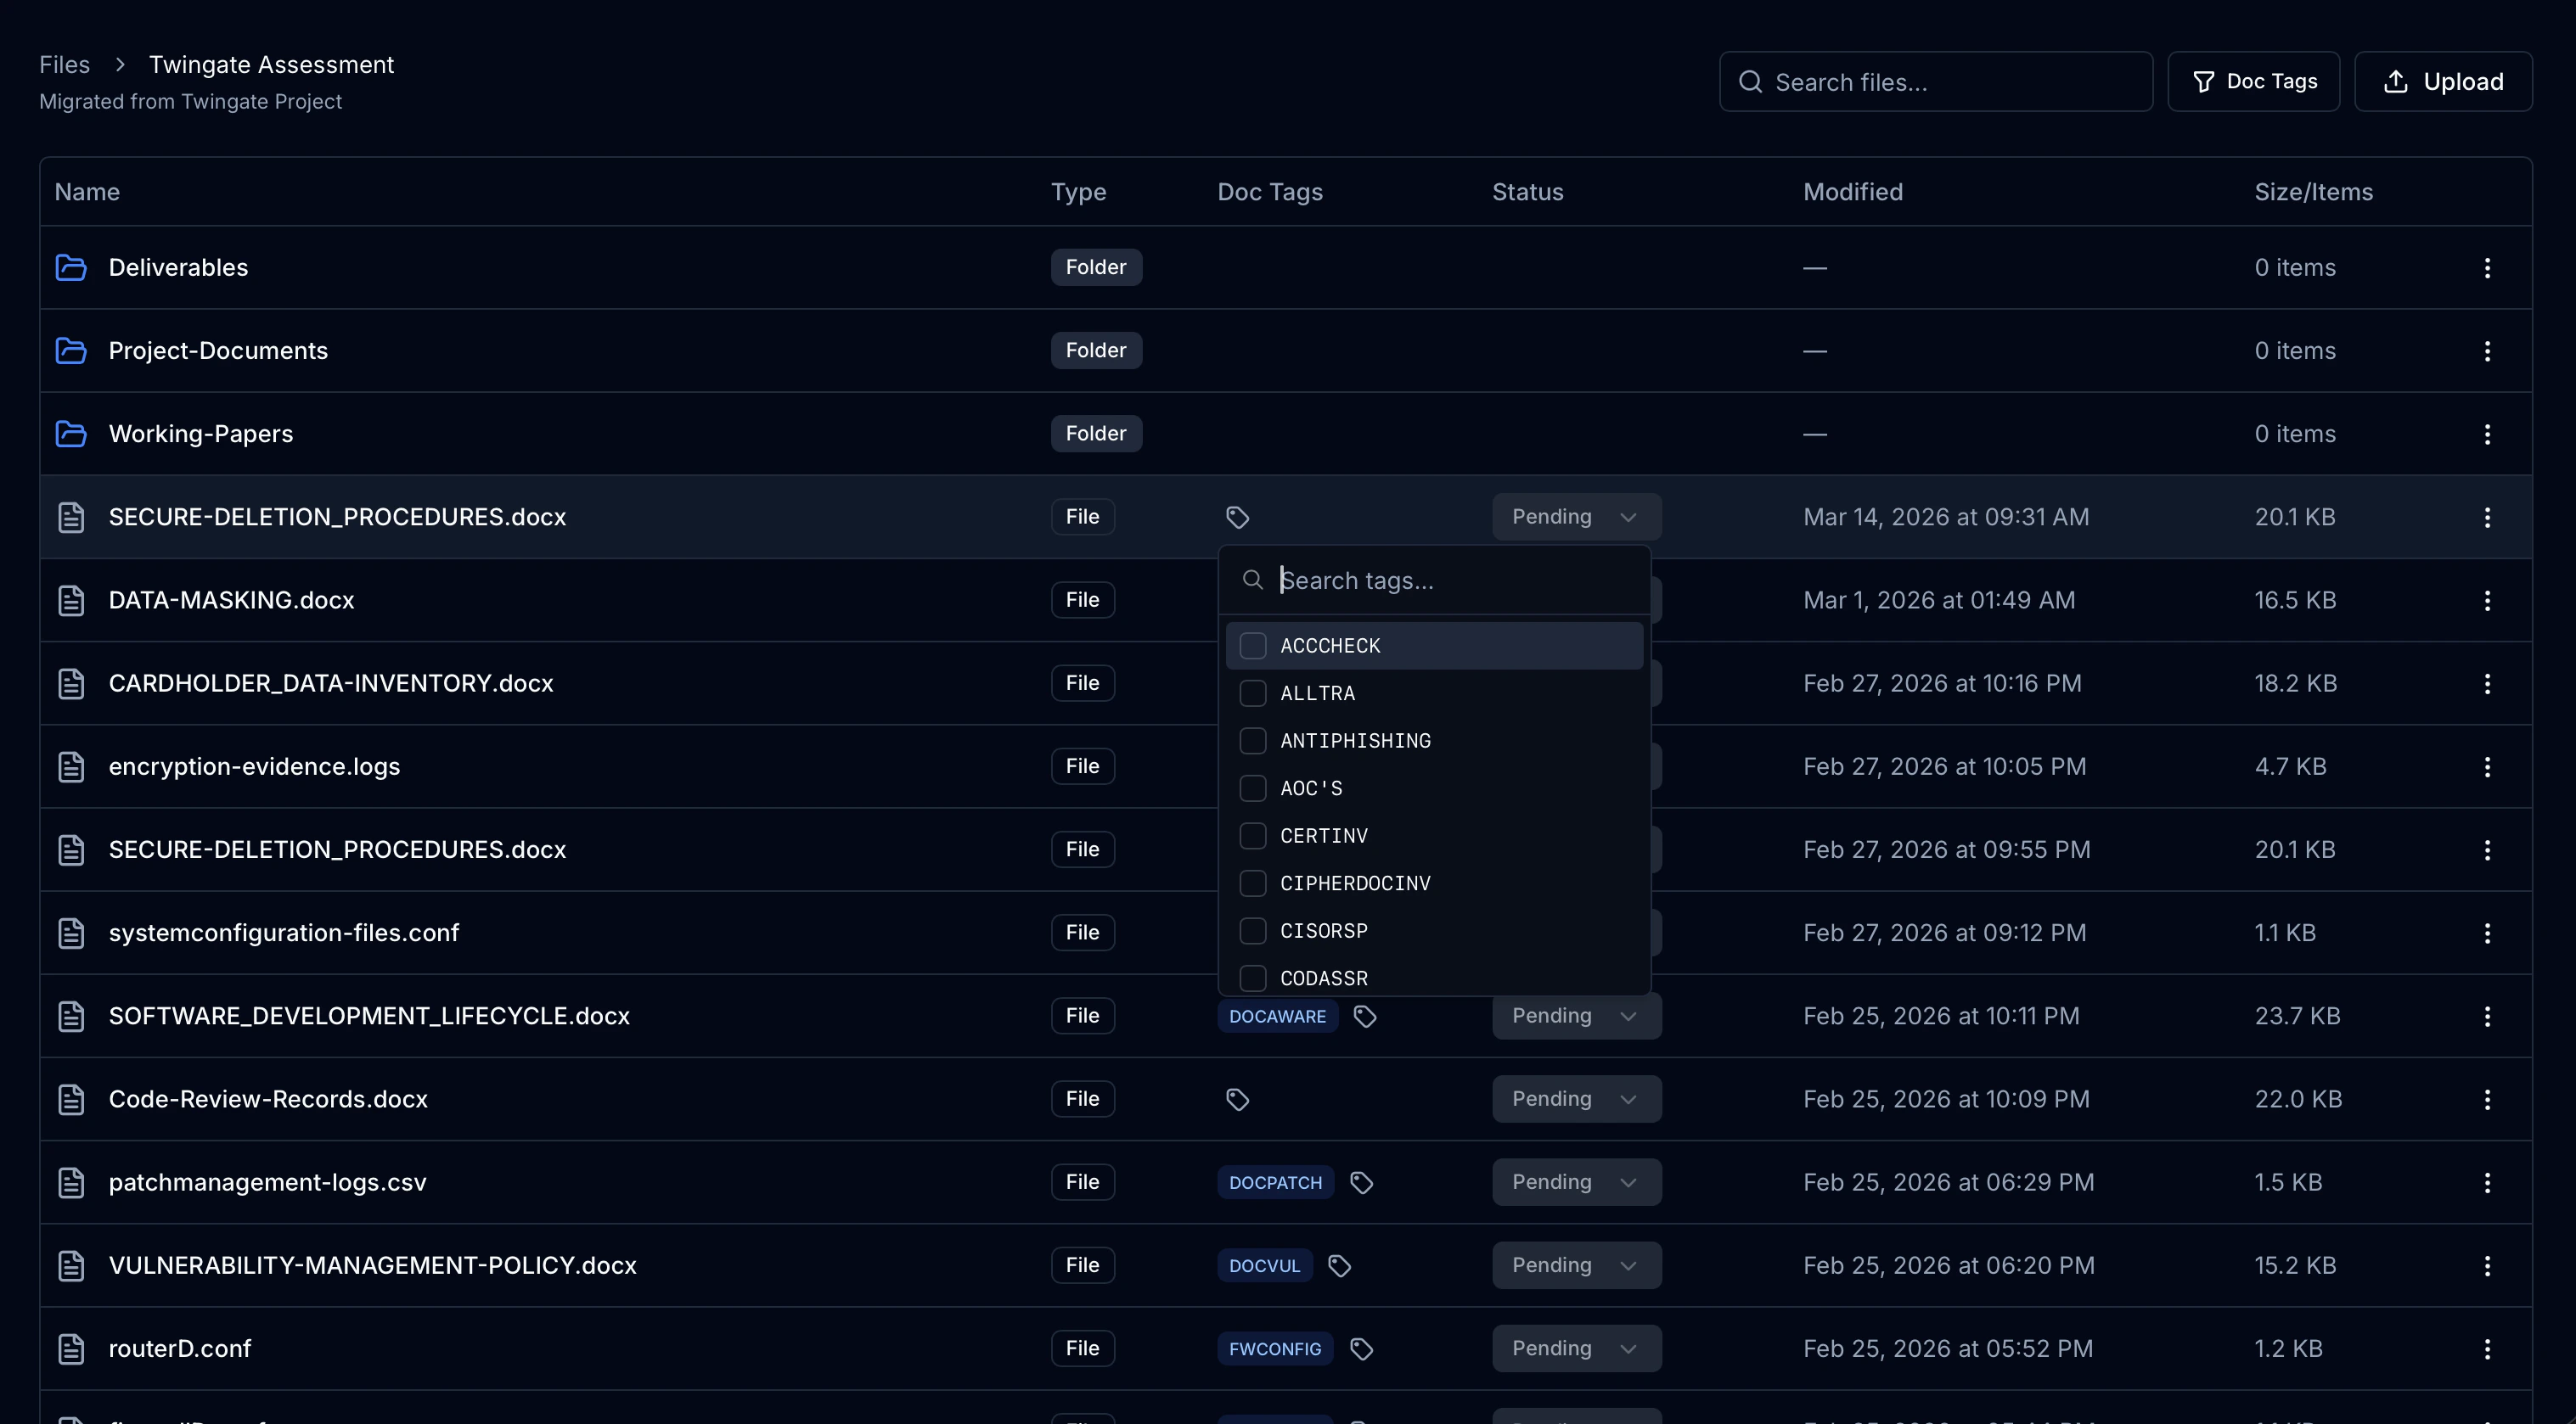Check the ACCCHECK tag checkbox
2576x1424 pixels.
tap(1252, 646)
